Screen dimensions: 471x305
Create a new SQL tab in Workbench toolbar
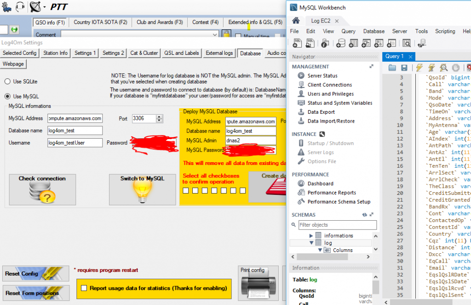point(297,43)
